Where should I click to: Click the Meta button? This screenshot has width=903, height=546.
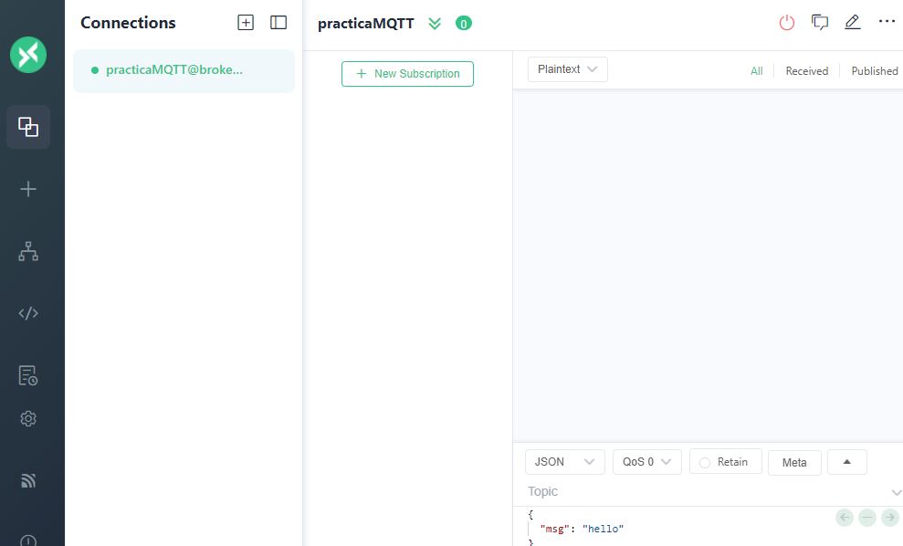[x=794, y=463]
